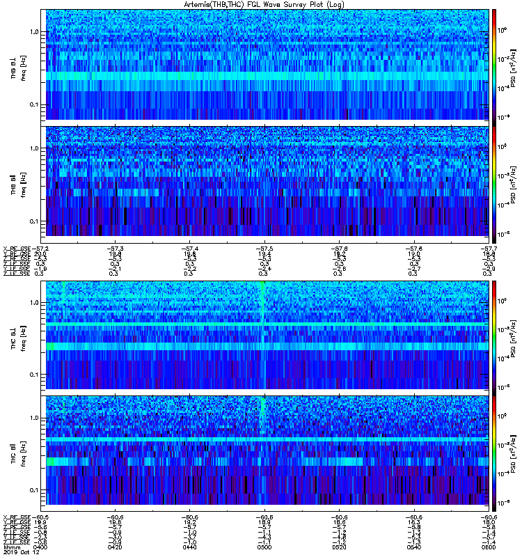The image size is (522, 557).
Task: Click the 1.0 tick label on THB B⊥ panel
Action: [34, 32]
